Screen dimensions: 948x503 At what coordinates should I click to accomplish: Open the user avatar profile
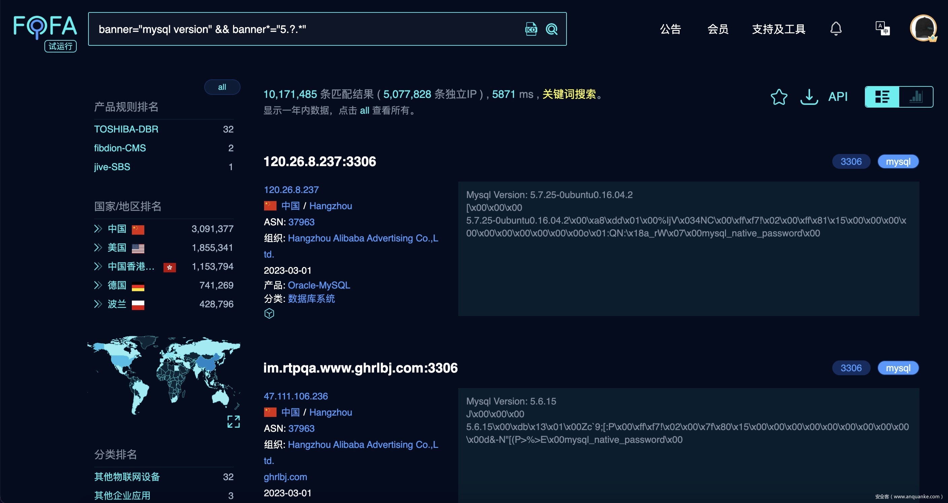pos(923,28)
